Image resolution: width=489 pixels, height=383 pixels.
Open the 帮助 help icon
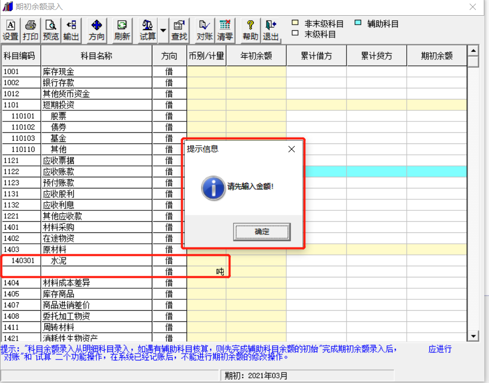250,30
